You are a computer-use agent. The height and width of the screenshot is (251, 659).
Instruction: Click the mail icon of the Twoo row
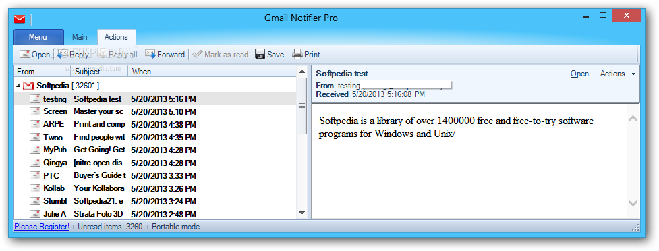point(35,137)
